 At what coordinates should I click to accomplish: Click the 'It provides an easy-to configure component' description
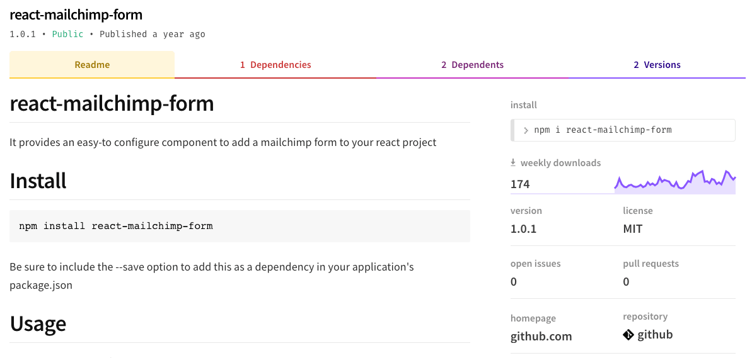click(223, 143)
